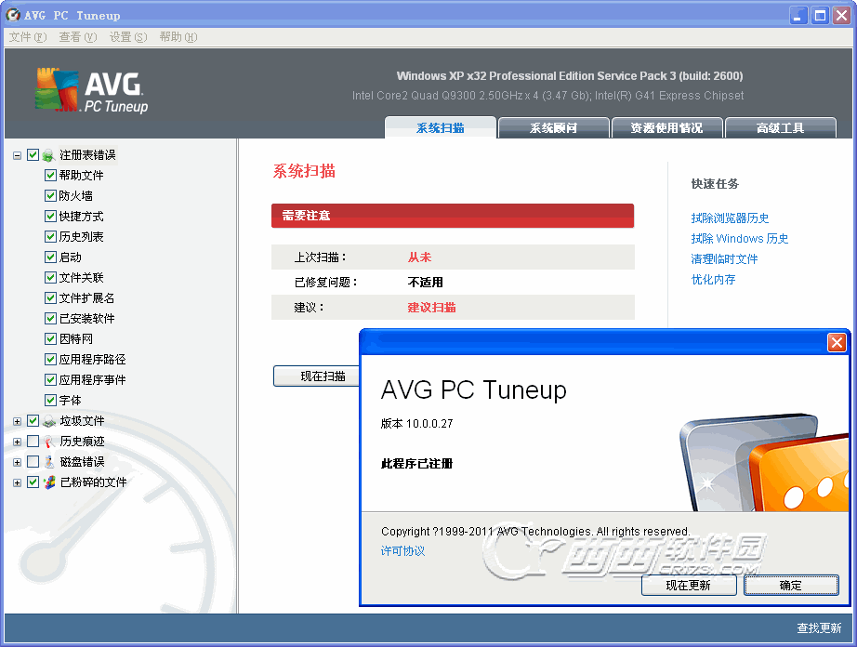Screen dimensions: 857x647
Task: Switch to the 高级工具 tab
Action: point(780,128)
